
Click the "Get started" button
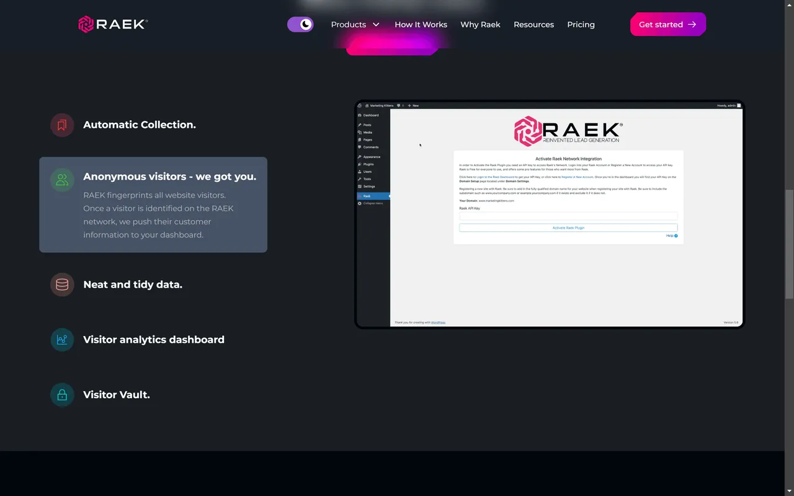pyautogui.click(x=667, y=24)
